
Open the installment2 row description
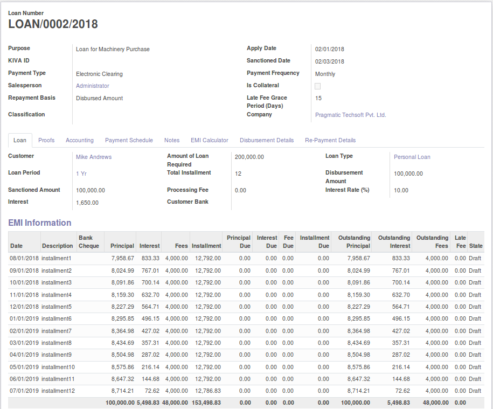(x=56, y=271)
